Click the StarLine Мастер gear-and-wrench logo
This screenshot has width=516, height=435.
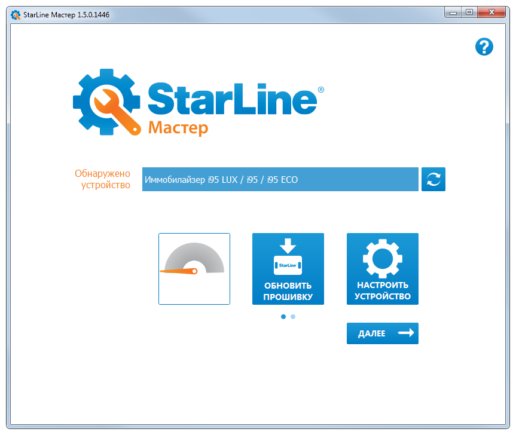(107, 102)
